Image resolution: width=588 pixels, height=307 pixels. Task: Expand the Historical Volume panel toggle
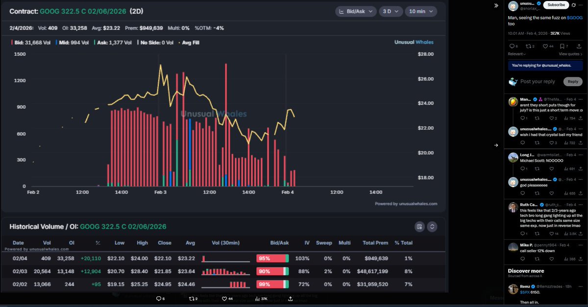click(x=432, y=227)
